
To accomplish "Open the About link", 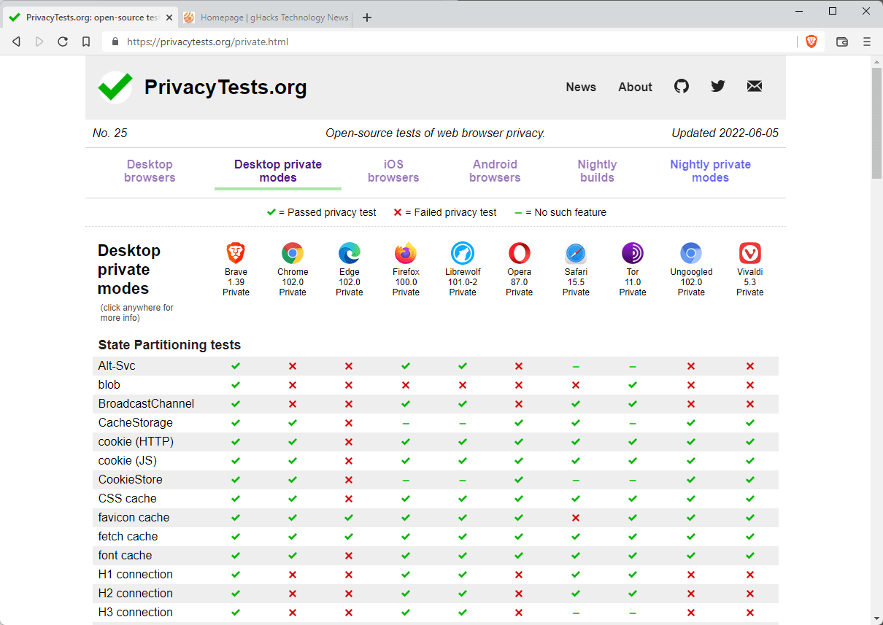I will 635,87.
